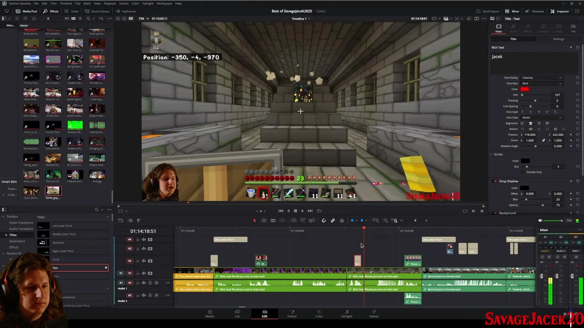Open the Font Family dropdown
The width and height of the screenshot is (584, 328).
542,78
